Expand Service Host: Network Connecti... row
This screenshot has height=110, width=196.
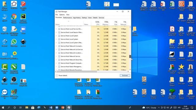[56, 46]
